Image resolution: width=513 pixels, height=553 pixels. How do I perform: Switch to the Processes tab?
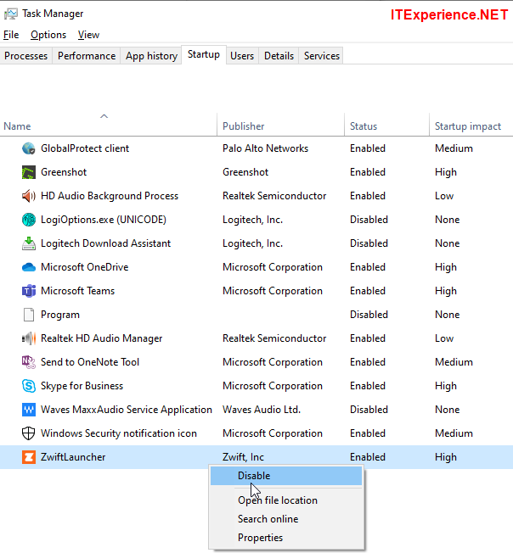tap(25, 56)
